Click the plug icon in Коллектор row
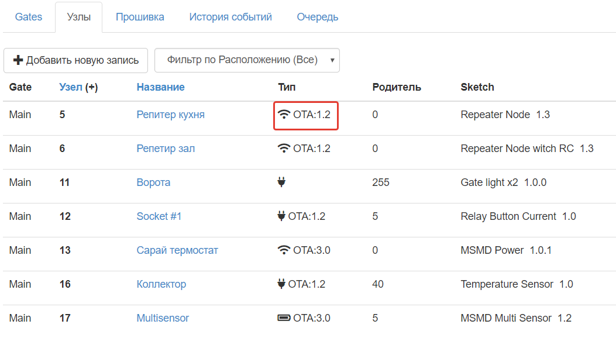The height and width of the screenshot is (338, 616). [281, 284]
